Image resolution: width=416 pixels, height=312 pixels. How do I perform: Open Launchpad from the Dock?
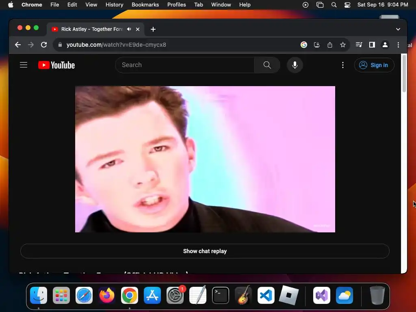pyautogui.click(x=61, y=295)
